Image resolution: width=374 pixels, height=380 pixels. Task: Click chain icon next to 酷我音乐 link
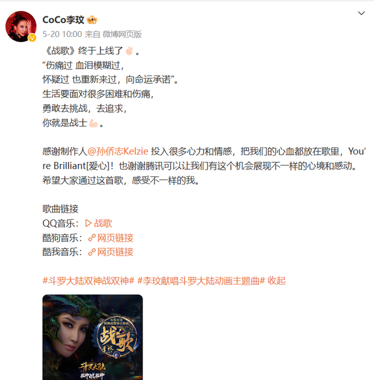(92, 252)
